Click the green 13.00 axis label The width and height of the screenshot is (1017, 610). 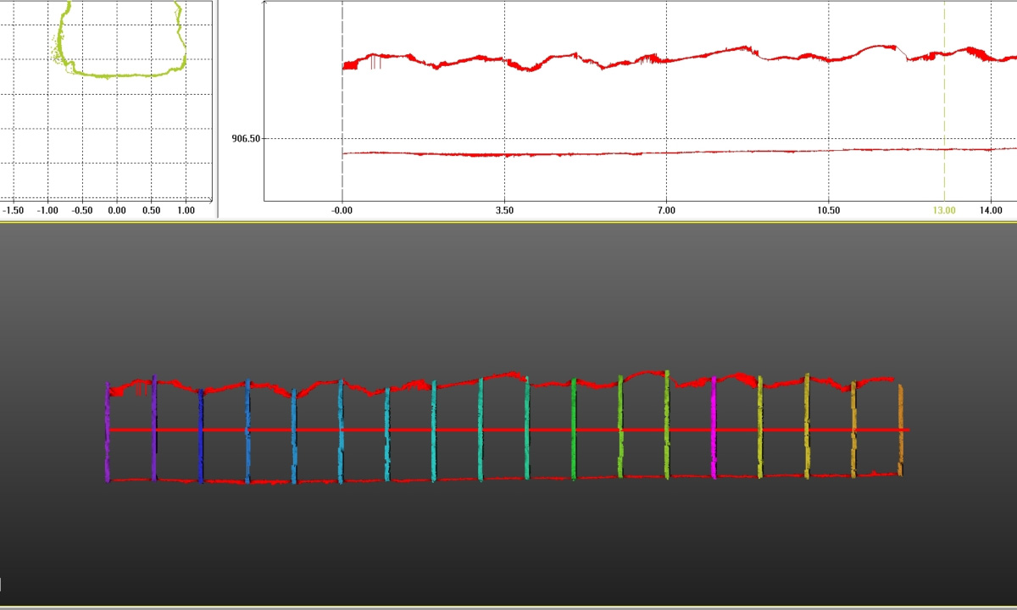pos(944,210)
